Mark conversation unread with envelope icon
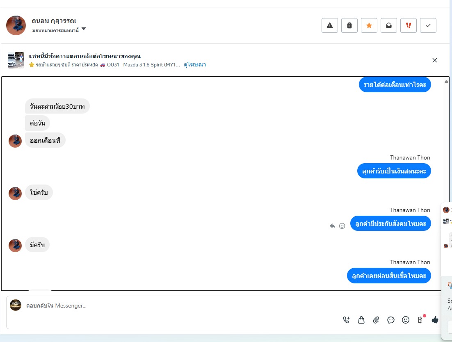Viewport: 452px width, 342px height. [x=388, y=25]
